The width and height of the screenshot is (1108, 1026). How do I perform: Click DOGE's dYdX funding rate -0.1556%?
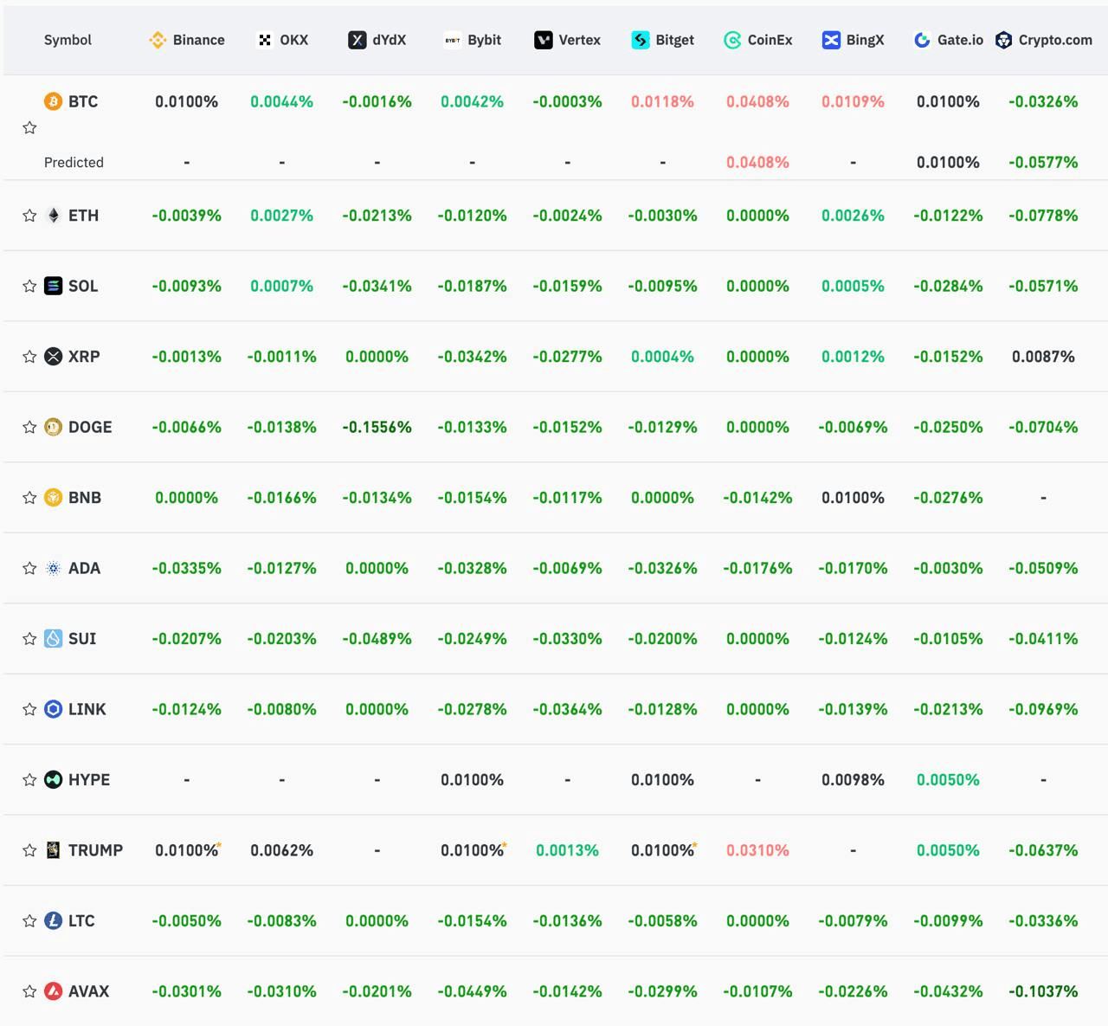coord(377,427)
